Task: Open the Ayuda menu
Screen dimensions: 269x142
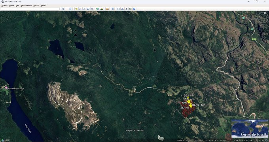Action: pyautogui.click(x=43, y=6)
